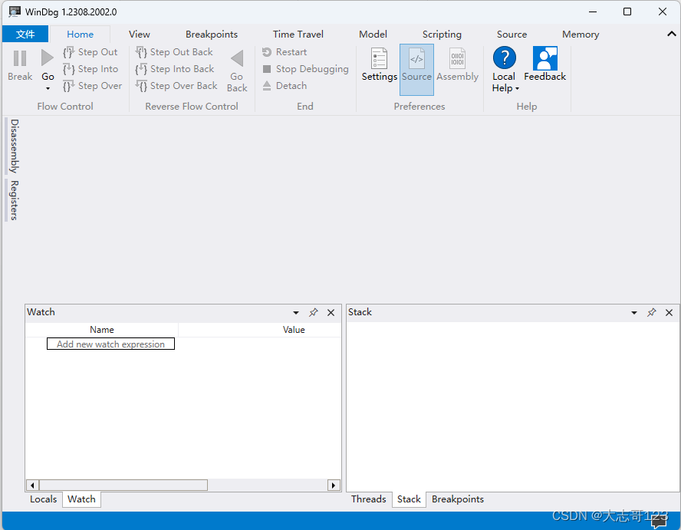Click Step Out in Flow Control

(x=90, y=52)
